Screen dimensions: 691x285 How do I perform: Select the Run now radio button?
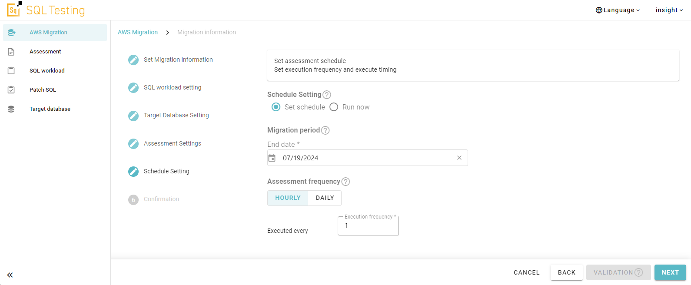click(x=334, y=107)
